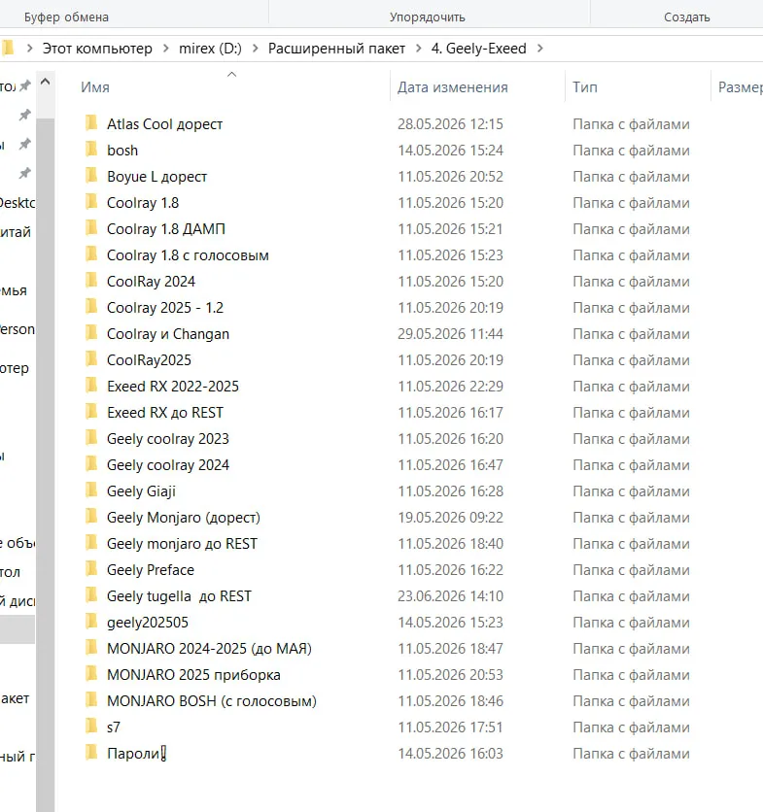
Task: Expand the dropdown chevron after Этот компьютер
Action: point(166,49)
